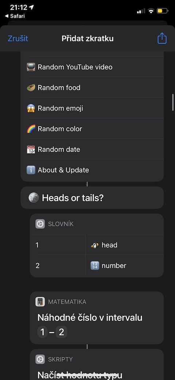Tap the Matematika calculator icon
The height and width of the screenshot is (380, 175).
click(x=40, y=302)
